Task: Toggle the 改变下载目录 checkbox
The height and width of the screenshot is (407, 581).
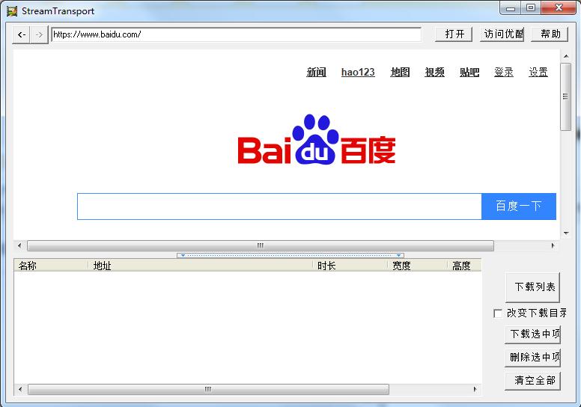Action: coord(498,313)
